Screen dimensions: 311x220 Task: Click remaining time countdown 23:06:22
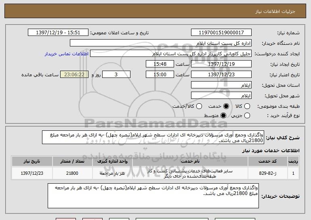74,75
